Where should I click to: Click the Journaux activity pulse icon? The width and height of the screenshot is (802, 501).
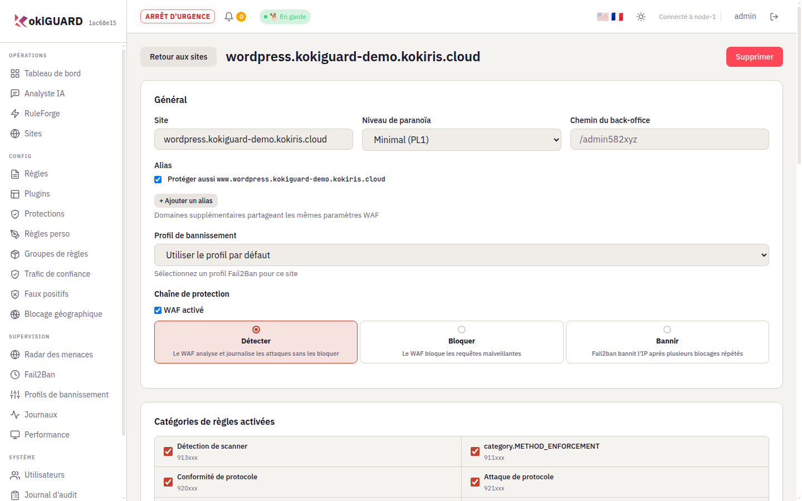15,415
